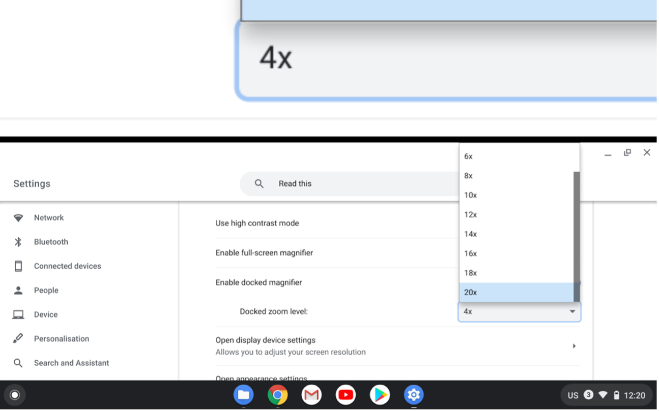Image resolution: width=659 pixels, height=411 pixels.
Task: Open the ChromeOS launcher button
Action: pyautogui.click(x=15, y=395)
